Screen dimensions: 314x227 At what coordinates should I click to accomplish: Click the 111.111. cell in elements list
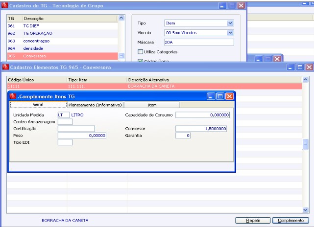(77, 86)
